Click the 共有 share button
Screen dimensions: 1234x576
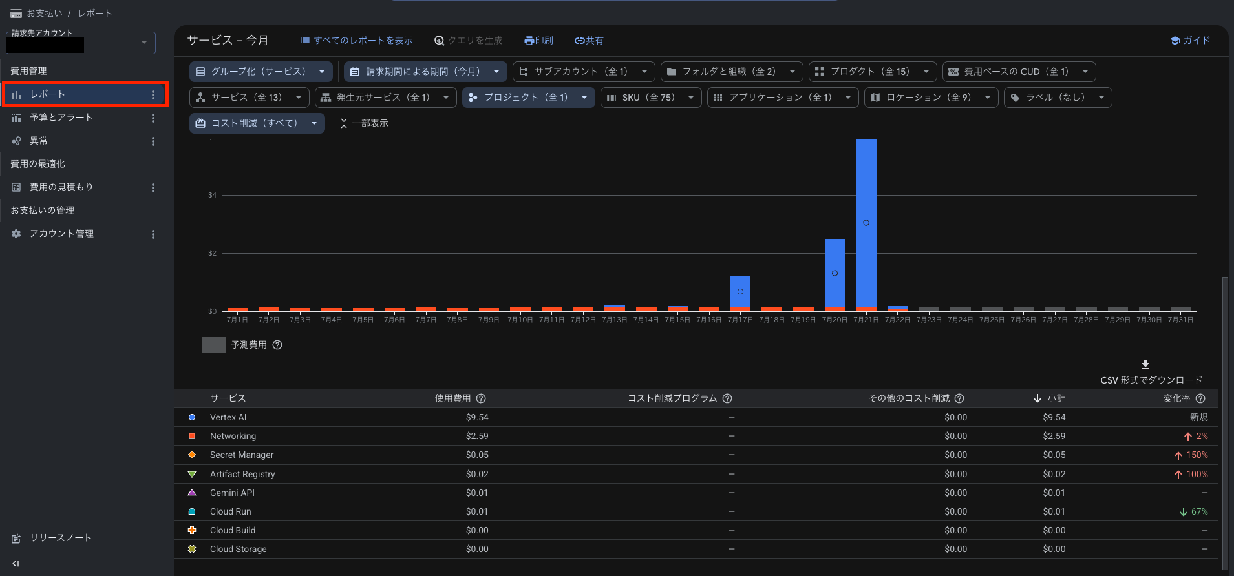[x=589, y=41]
